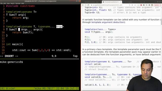This screenshot has height=91, width=162.
Task: Select the Parameter pack tab
Action: click(112, 2)
